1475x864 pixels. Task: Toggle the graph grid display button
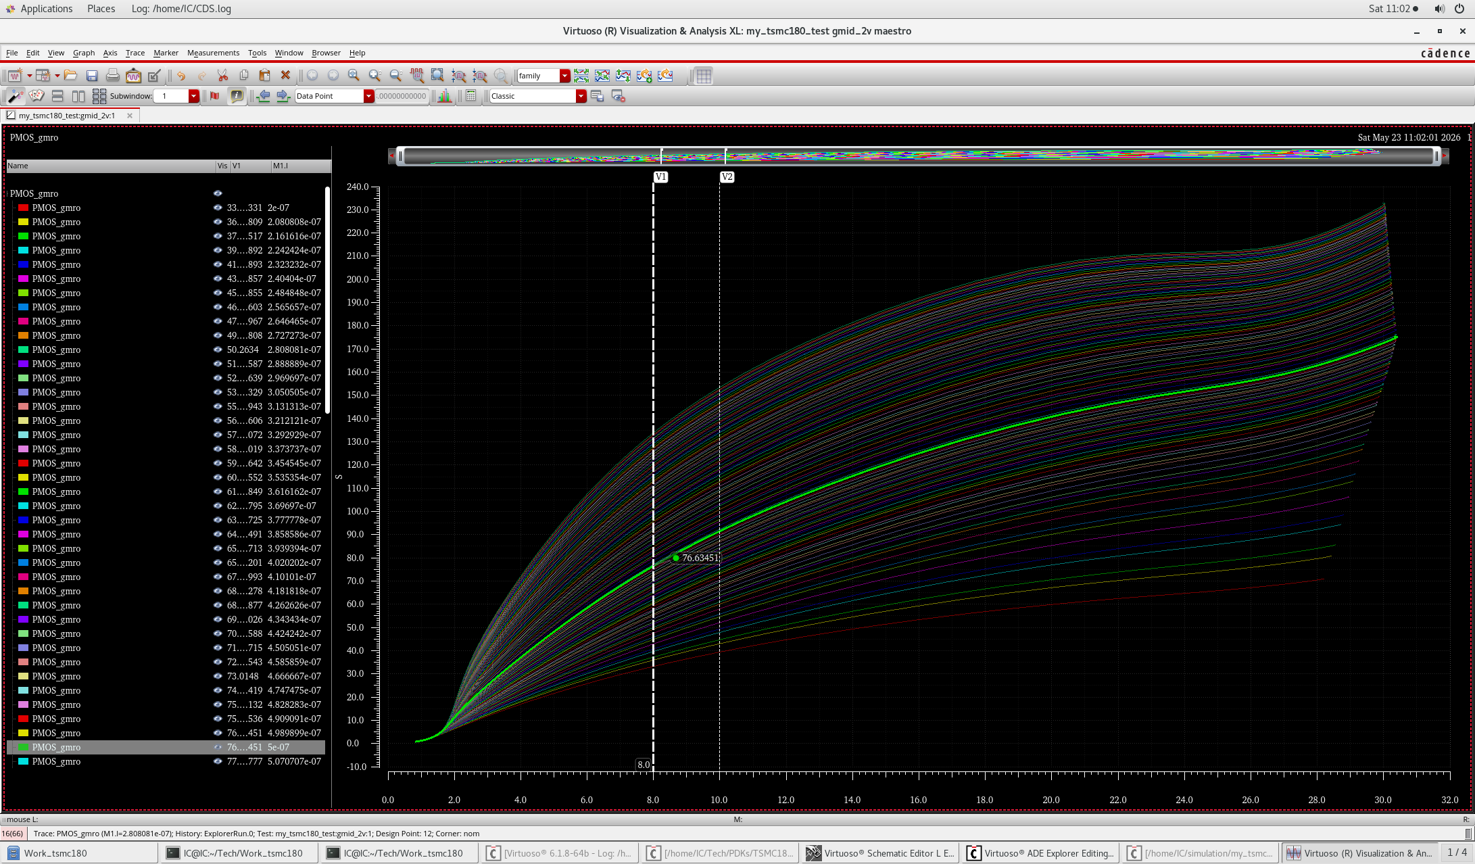coord(704,76)
